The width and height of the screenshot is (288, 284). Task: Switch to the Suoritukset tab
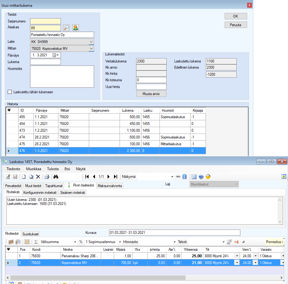point(30,234)
